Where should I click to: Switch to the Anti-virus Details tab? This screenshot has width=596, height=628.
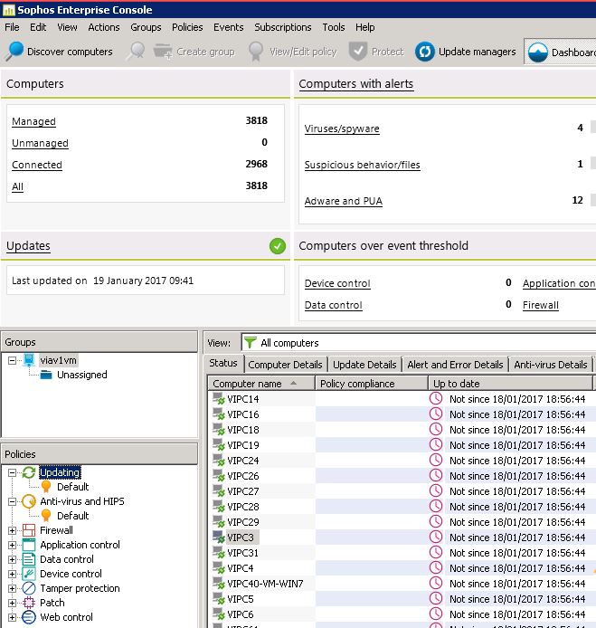tap(551, 365)
